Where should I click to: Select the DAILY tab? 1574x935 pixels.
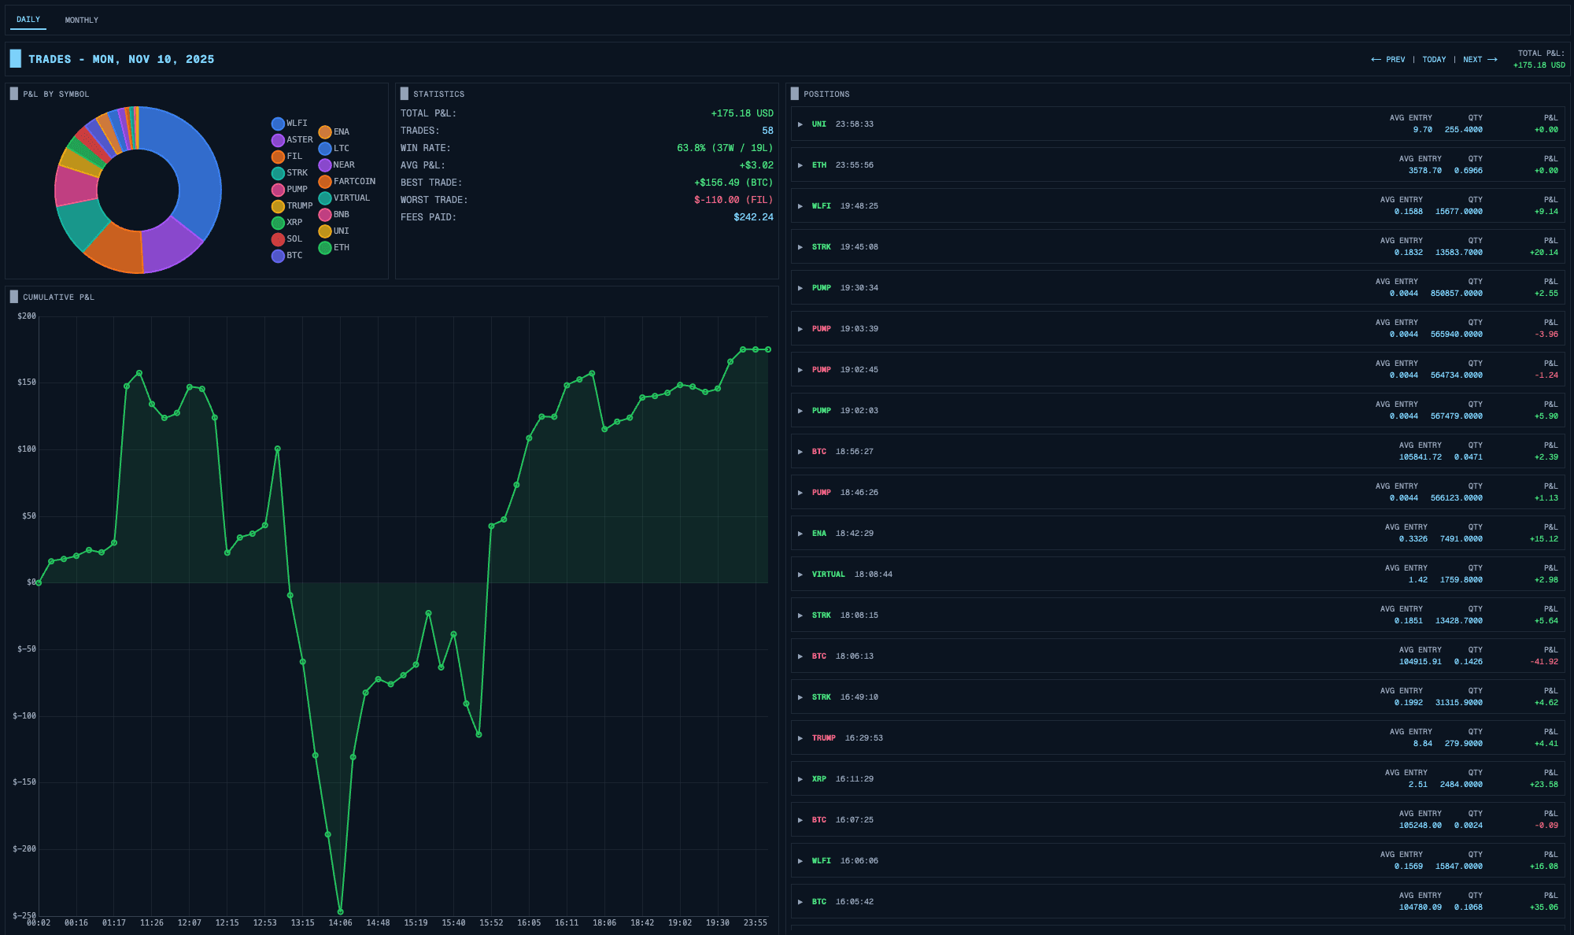pos(28,20)
